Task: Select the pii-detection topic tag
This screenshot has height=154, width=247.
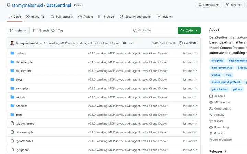Action: (220, 89)
